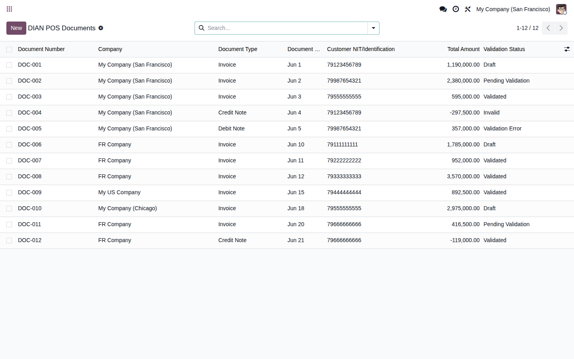The height and width of the screenshot is (359, 574).
Task: Open the user avatar menu
Action: coord(561,9)
